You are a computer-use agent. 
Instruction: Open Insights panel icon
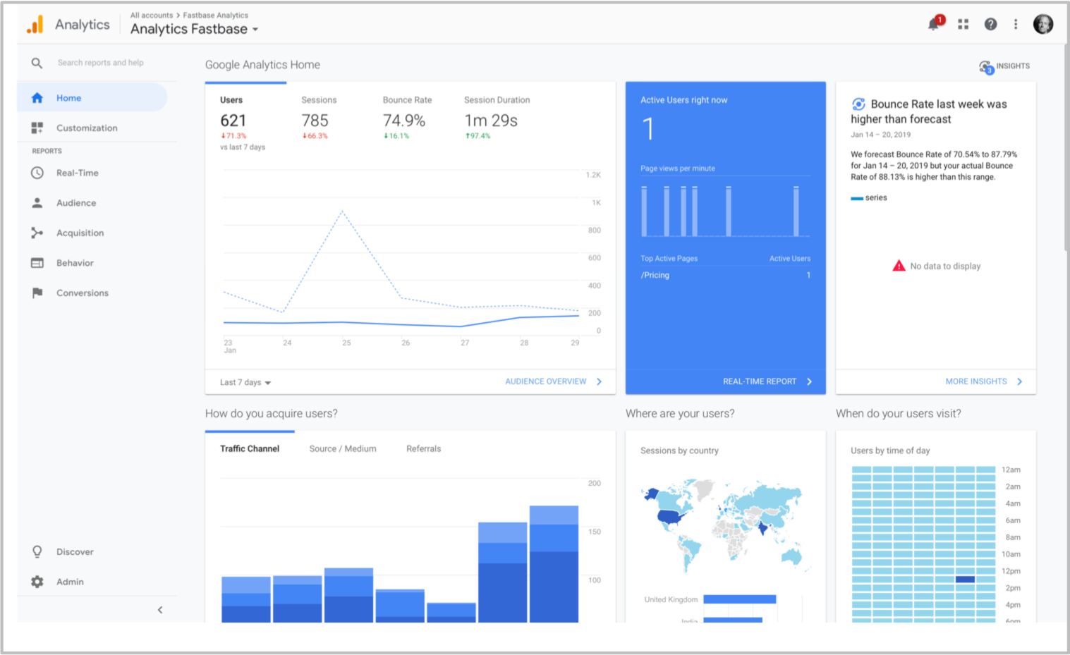[x=986, y=67]
